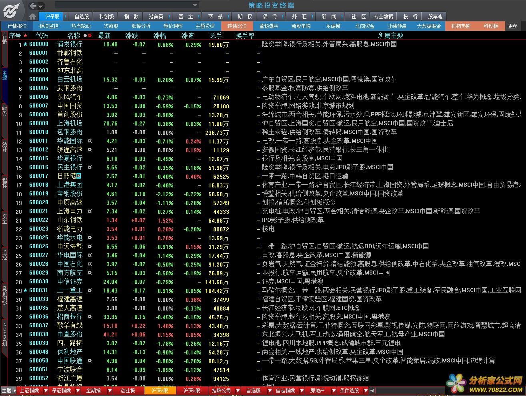This screenshot has width=526, height=396.
Task: Sort by the 涨幅 column header
Action: click(x=160, y=36)
